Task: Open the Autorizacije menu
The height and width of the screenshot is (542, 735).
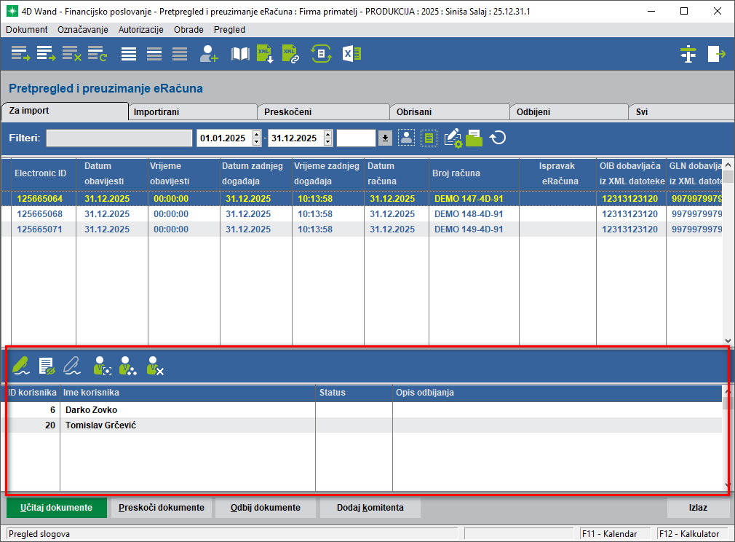Action: pyautogui.click(x=141, y=30)
